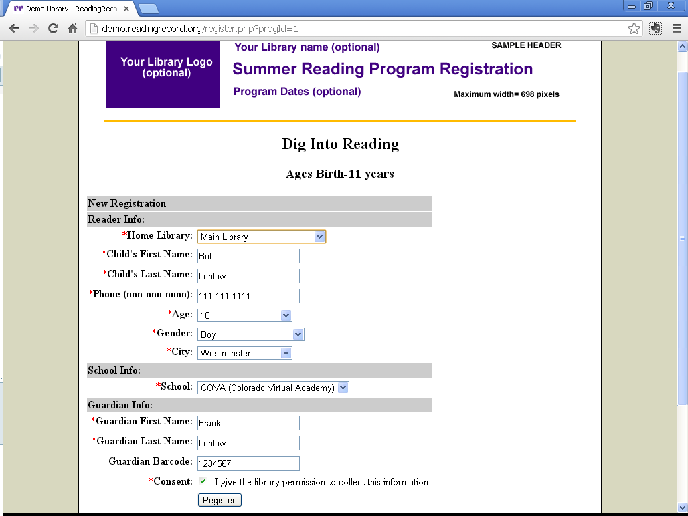688x516 pixels.
Task: Minimize the browser window
Action: [x=632, y=6]
